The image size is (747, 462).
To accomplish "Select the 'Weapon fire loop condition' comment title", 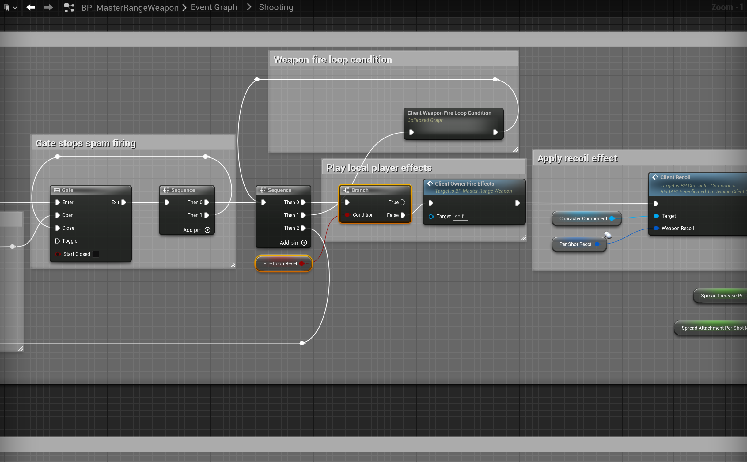I will [x=333, y=59].
